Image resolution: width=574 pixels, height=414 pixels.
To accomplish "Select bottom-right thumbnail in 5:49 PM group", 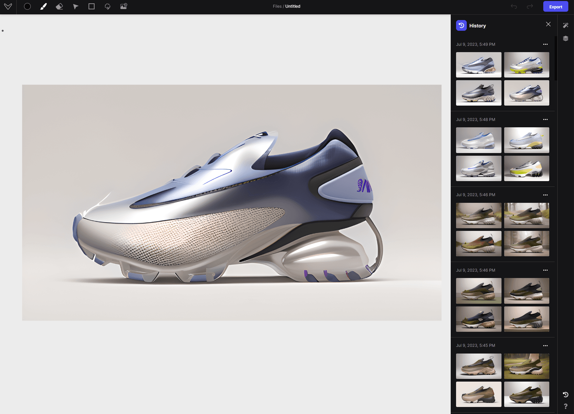I will click(x=527, y=93).
